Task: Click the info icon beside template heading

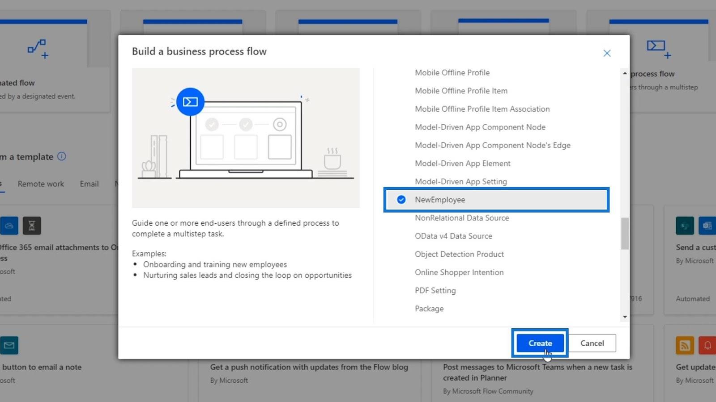Action: tap(62, 156)
